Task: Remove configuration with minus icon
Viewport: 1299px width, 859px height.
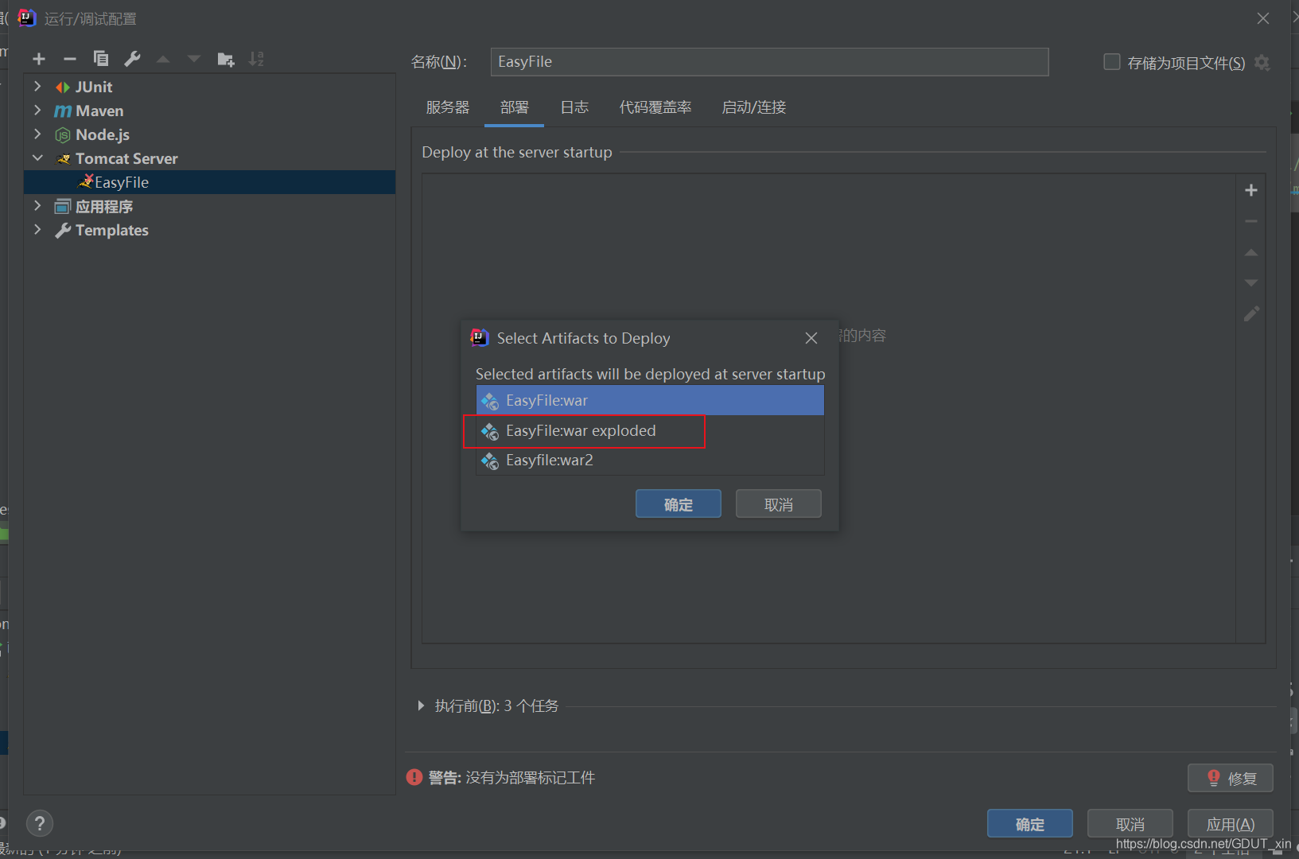Action: (x=70, y=59)
